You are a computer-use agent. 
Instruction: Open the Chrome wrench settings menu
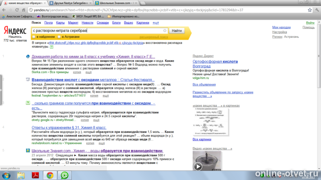(317, 10)
